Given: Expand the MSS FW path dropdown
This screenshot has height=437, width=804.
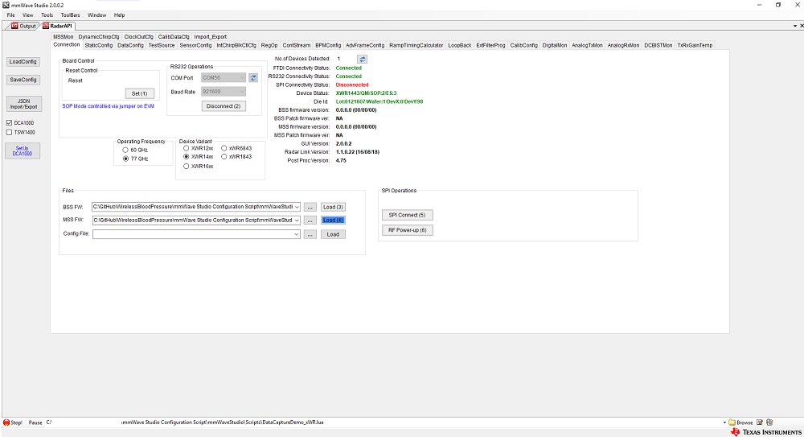Looking at the screenshot, I should (x=297, y=221).
